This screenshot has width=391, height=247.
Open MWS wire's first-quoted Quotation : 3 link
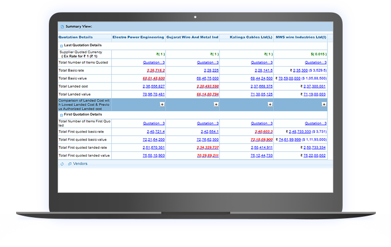(316, 123)
